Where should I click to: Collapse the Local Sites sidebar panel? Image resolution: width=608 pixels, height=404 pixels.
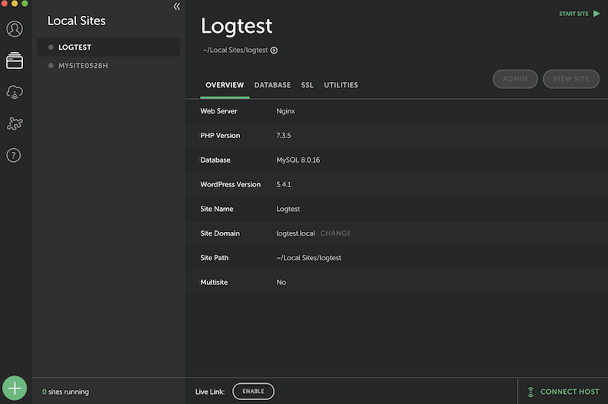pos(176,7)
